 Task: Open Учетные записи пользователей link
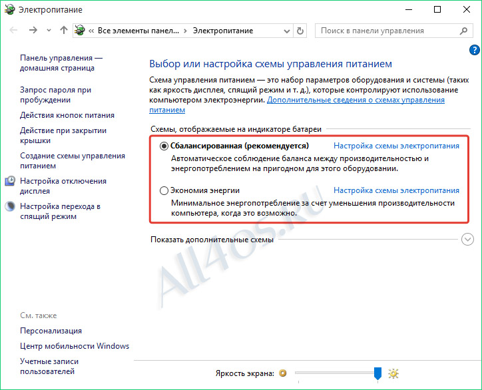tap(49, 366)
